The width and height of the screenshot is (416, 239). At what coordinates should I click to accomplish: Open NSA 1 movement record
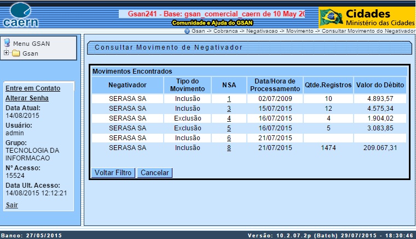pyautogui.click(x=229, y=99)
